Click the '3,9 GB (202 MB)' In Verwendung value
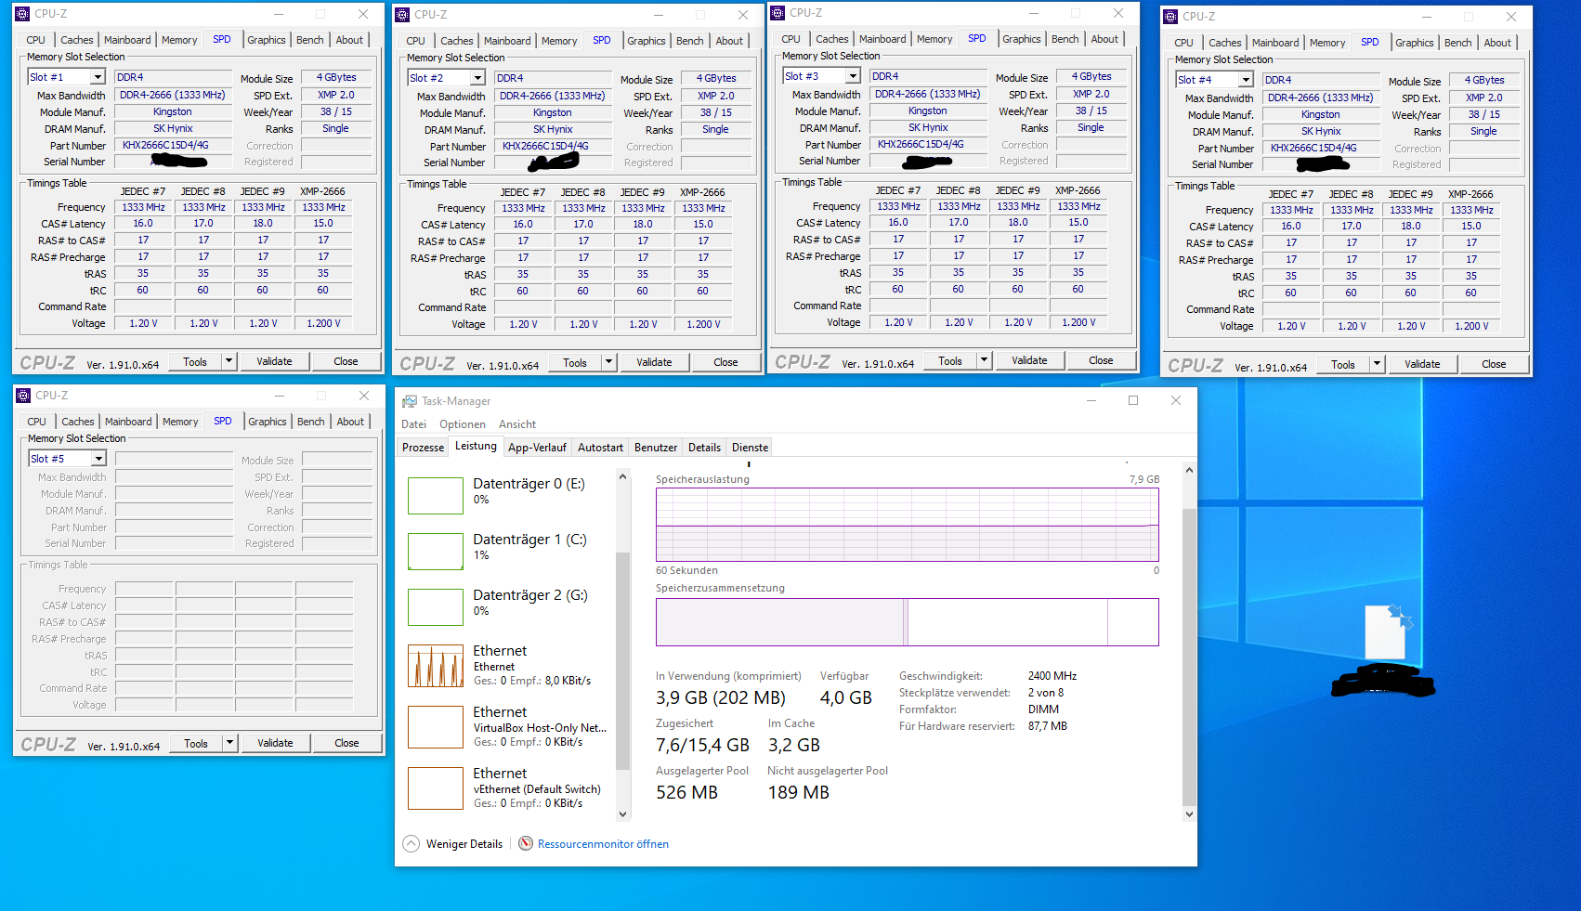The image size is (1581, 911). pyautogui.click(x=721, y=697)
